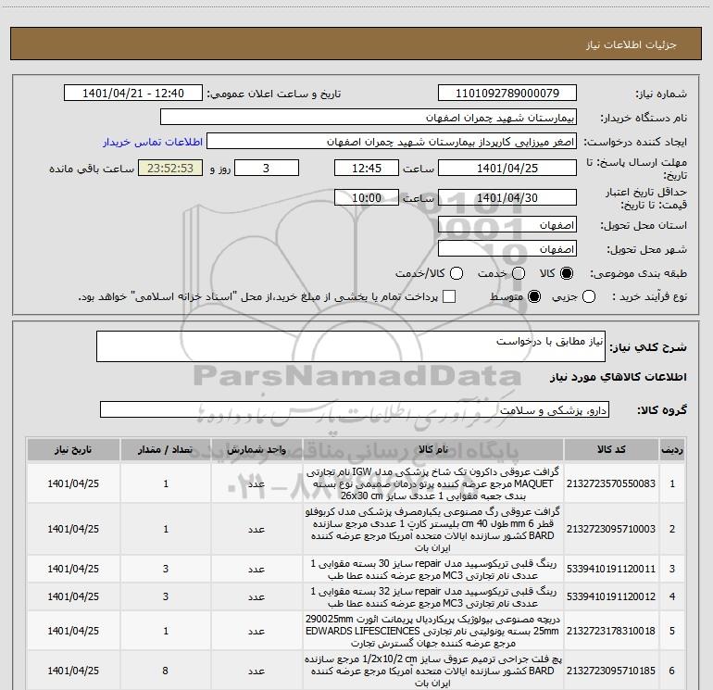The width and height of the screenshot is (713, 690).
Task: Click the EDWARDS LIFESCIENCES valve item name
Action: tap(433, 631)
